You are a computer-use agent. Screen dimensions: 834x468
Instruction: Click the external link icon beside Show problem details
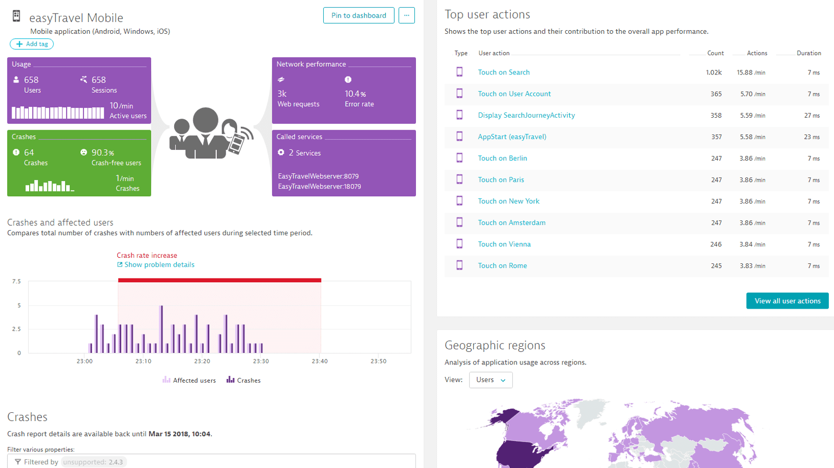click(x=120, y=265)
